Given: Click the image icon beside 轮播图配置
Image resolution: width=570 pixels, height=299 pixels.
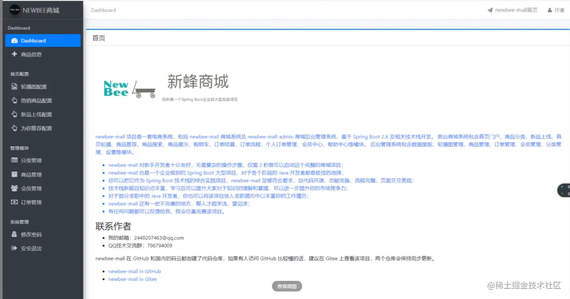Looking at the screenshot, I should coord(14,86).
